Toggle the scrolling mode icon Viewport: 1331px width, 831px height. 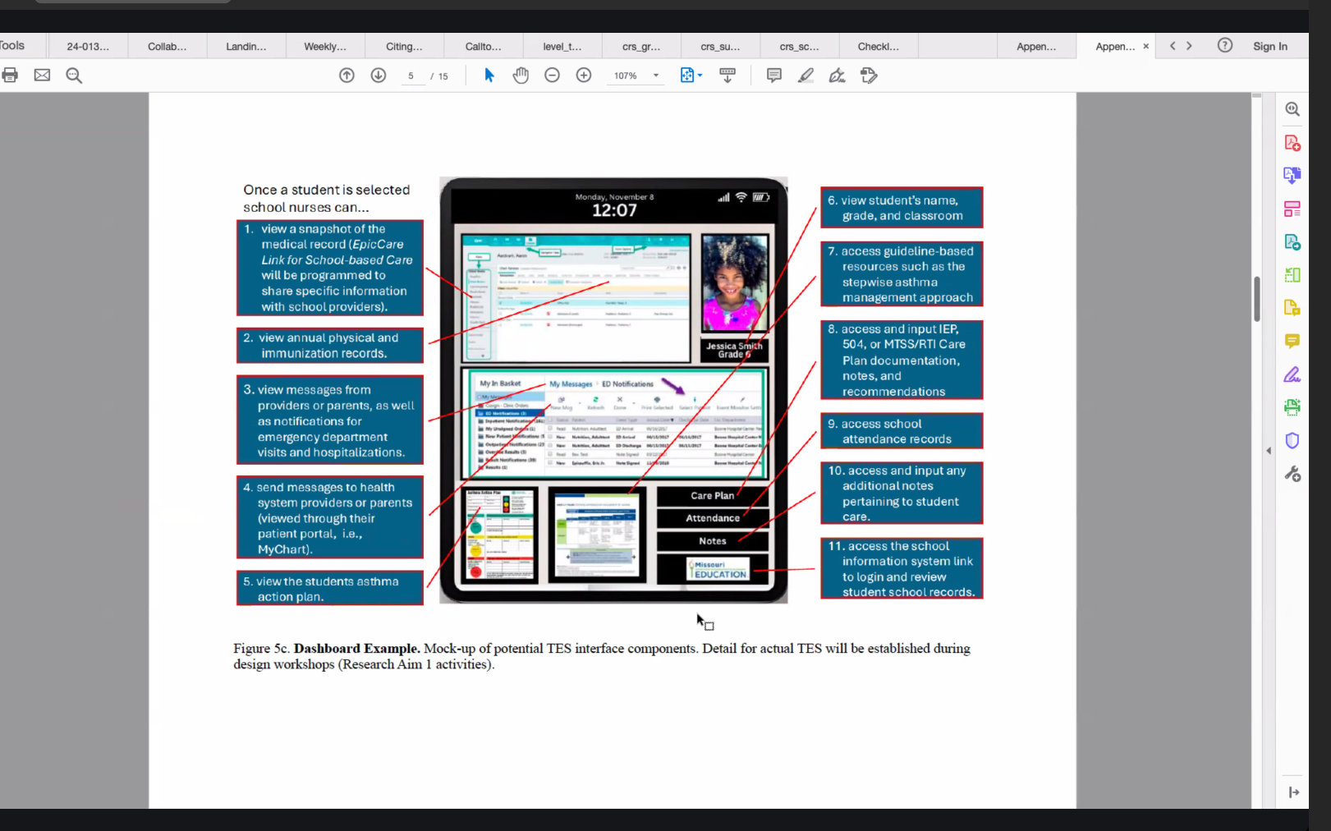point(727,76)
